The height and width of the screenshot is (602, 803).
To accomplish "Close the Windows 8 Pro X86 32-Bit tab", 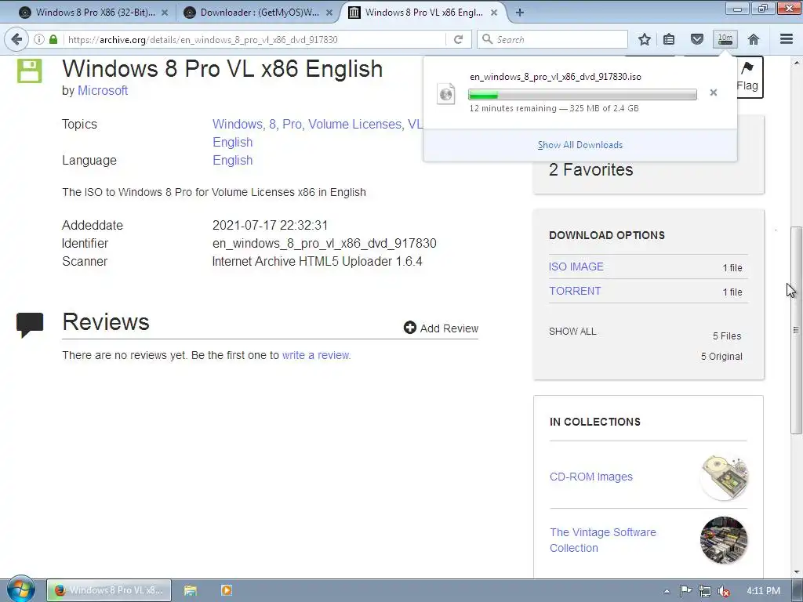I will tap(165, 13).
